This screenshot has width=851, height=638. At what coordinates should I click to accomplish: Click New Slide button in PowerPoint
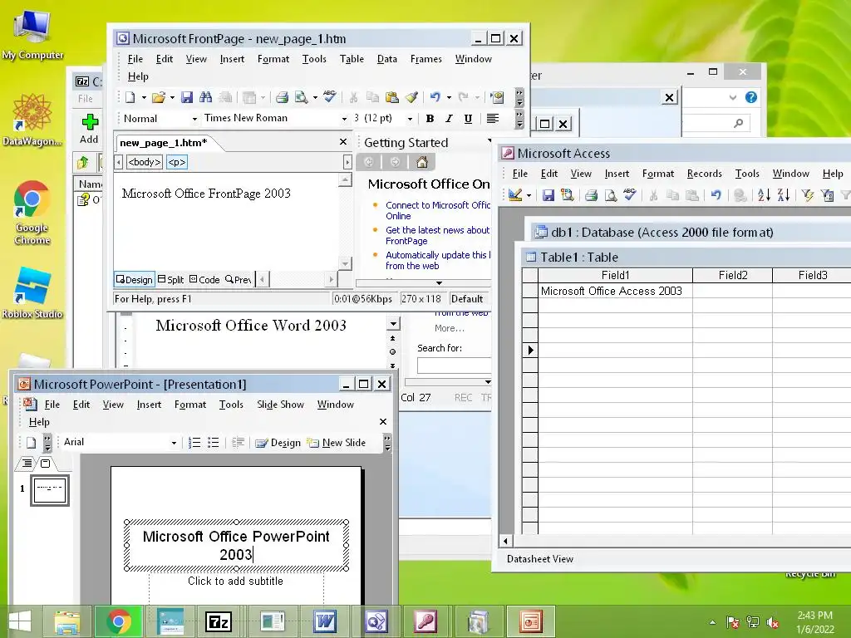pyautogui.click(x=336, y=443)
